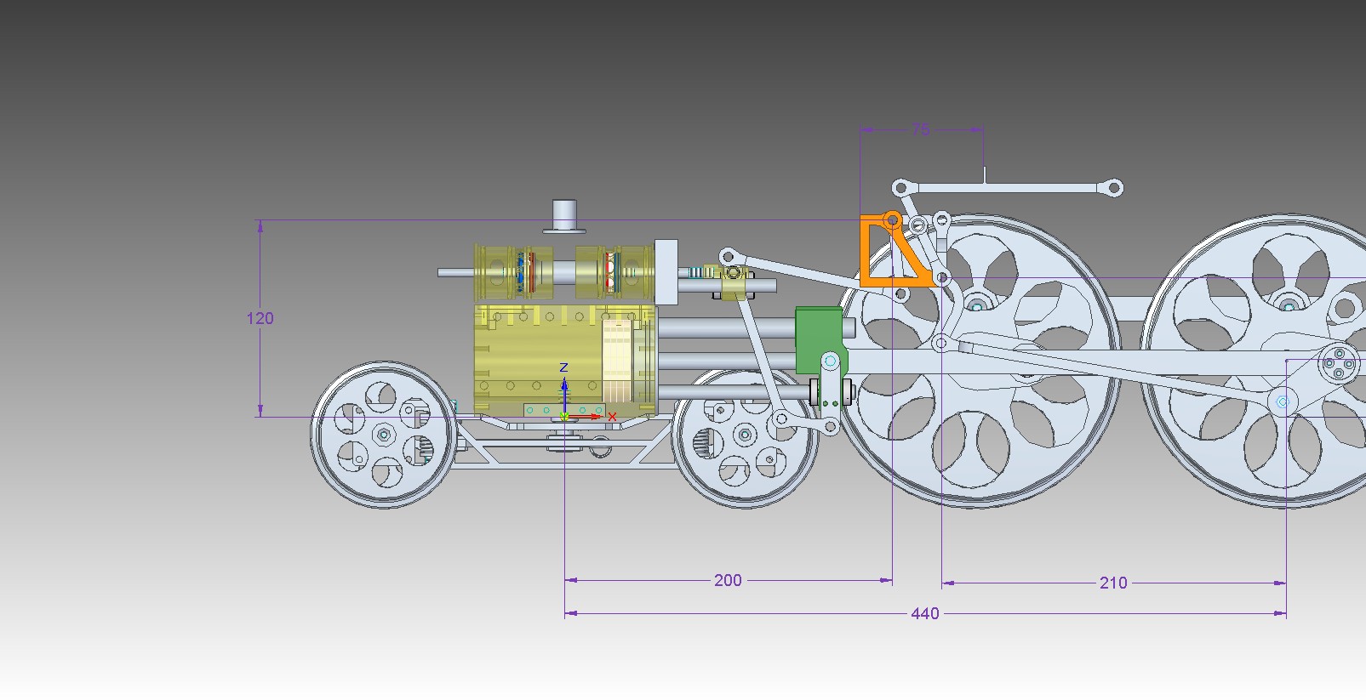This screenshot has height=700, width=1366.
Task: Select the crank pin with four holes
Action: [x=1338, y=364]
